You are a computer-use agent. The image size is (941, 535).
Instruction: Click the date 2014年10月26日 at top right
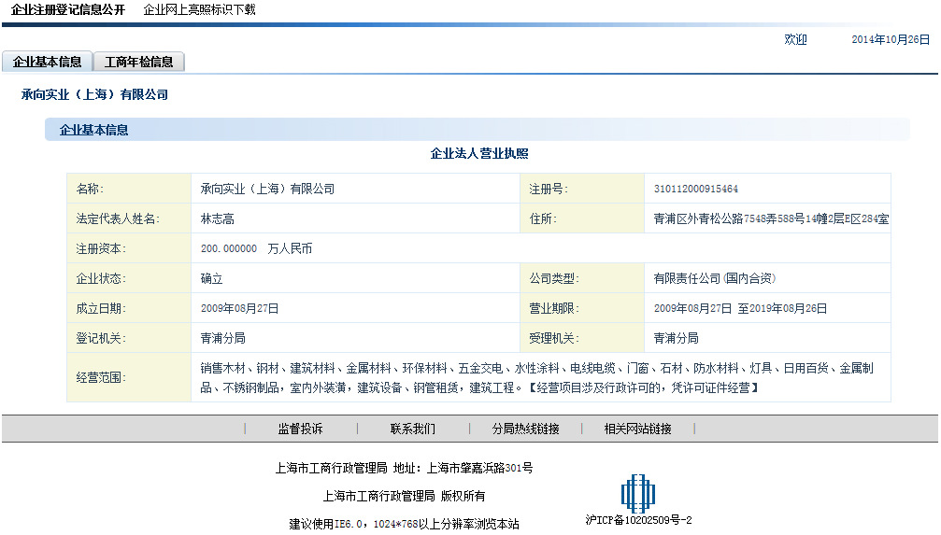pos(891,40)
